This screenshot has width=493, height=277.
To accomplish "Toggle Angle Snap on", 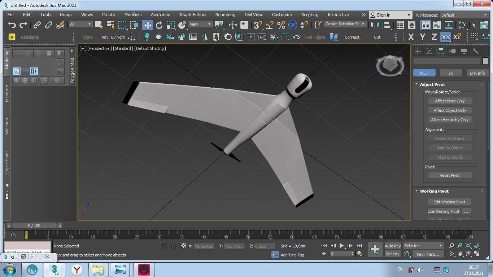I will tap(269, 25).
